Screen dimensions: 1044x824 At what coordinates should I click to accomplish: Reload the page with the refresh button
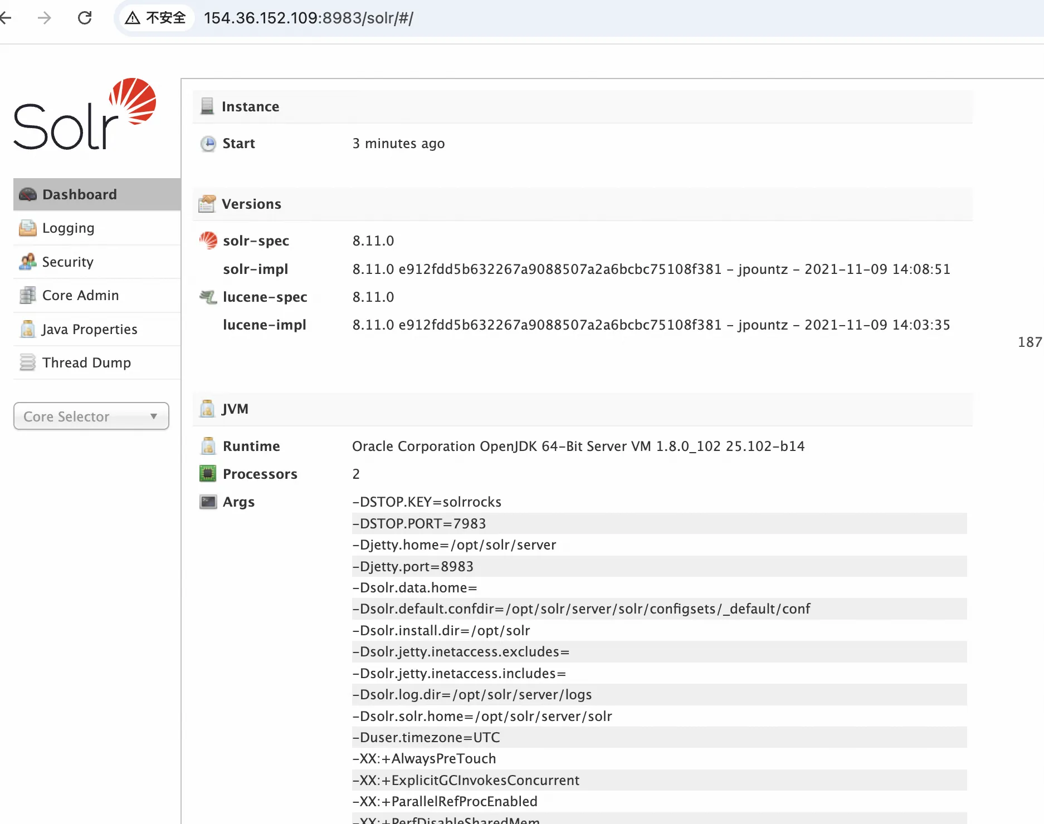point(85,18)
